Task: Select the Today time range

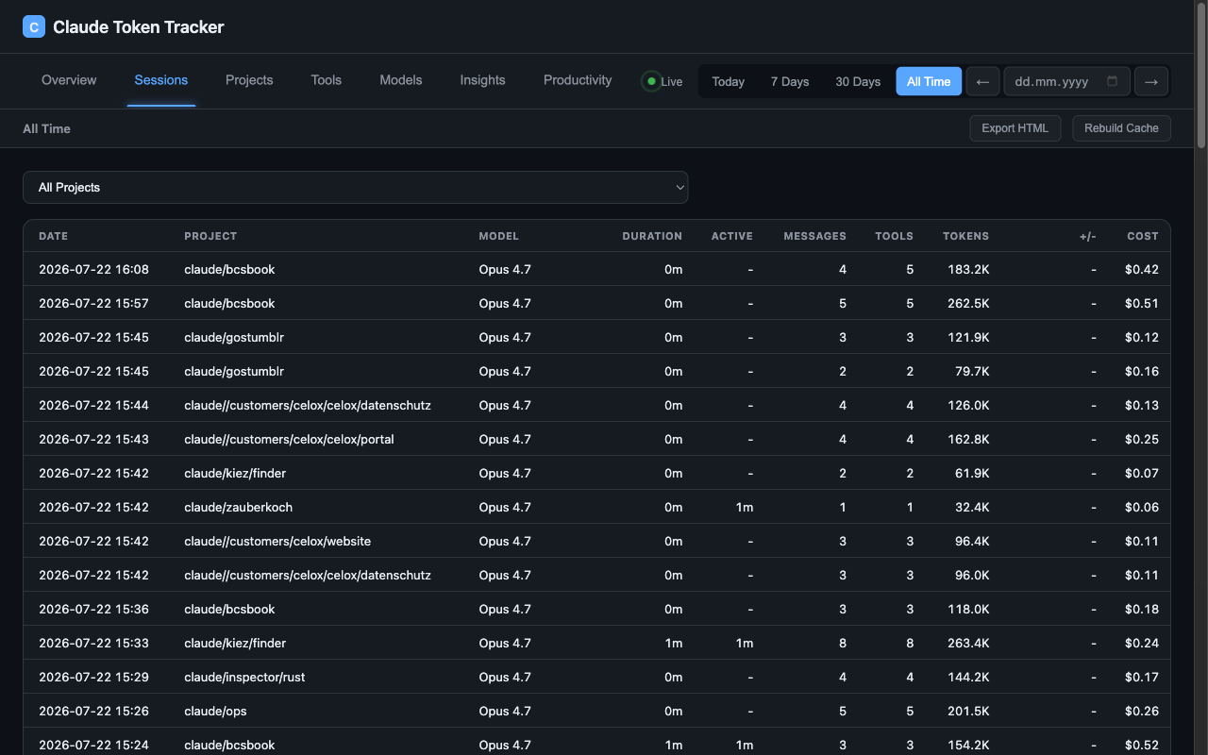Action: point(728,81)
